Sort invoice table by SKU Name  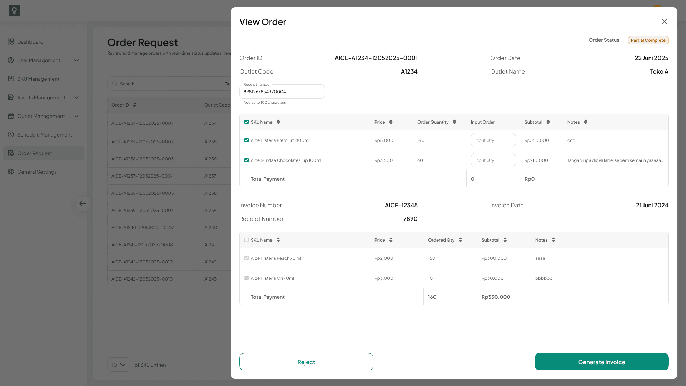[278, 240]
